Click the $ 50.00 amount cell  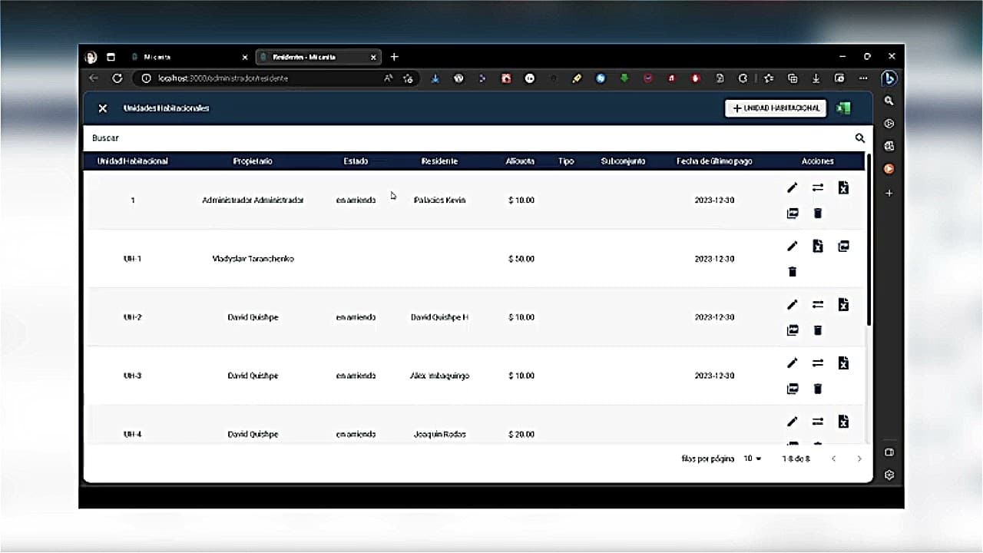click(x=521, y=259)
